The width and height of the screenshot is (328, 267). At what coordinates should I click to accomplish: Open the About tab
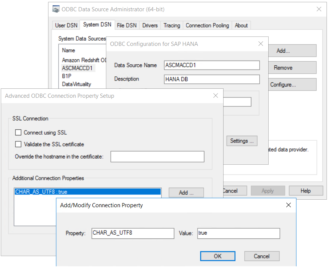point(241,25)
